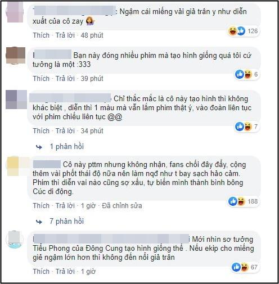Click the "34 phút" timestamp link

point(92,131)
